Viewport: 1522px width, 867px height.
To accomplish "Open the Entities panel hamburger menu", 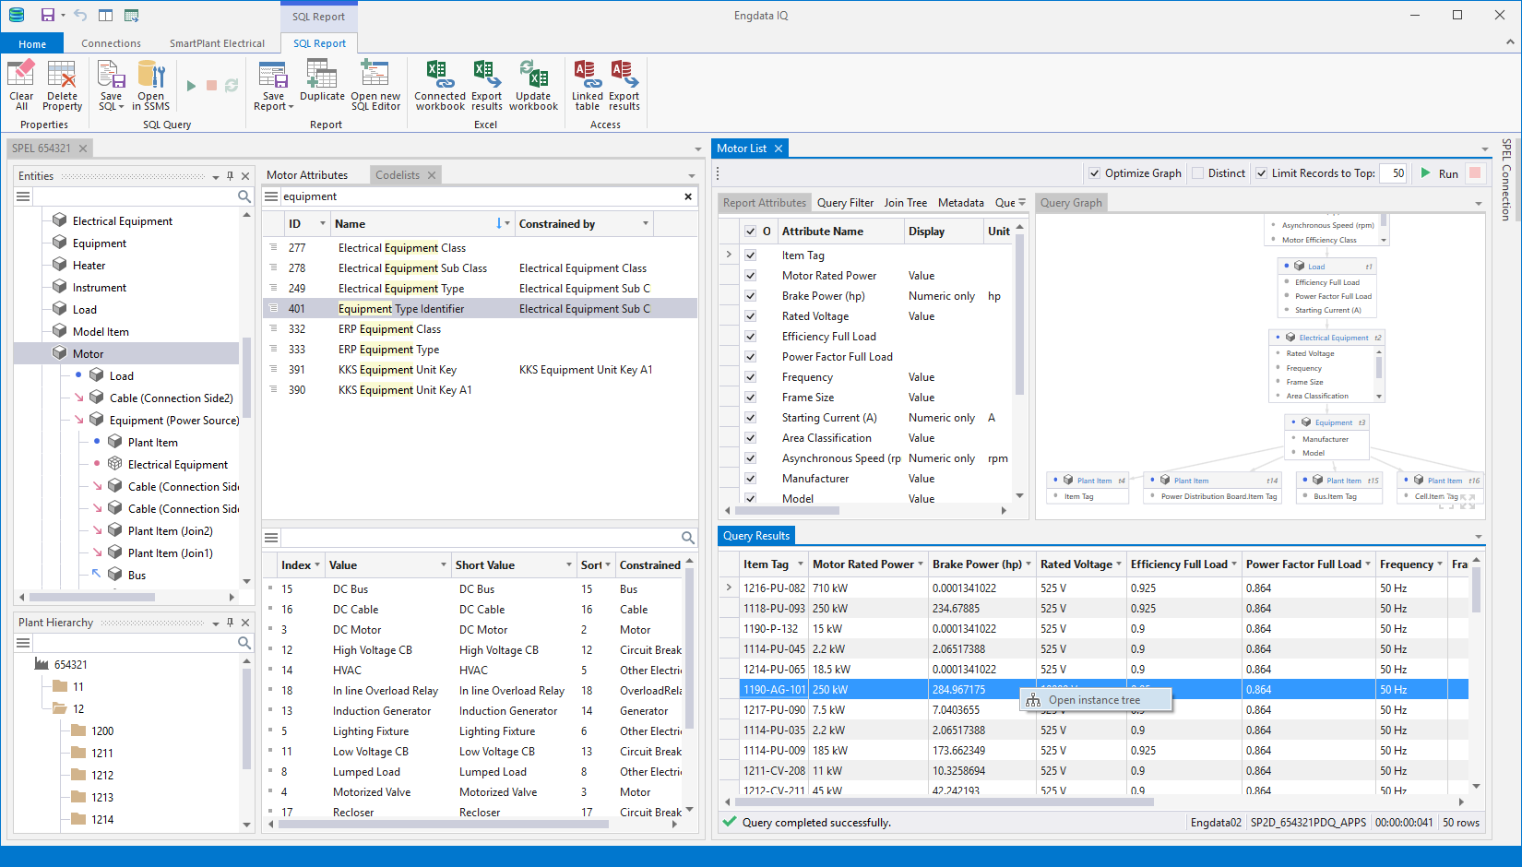I will pyautogui.click(x=24, y=196).
